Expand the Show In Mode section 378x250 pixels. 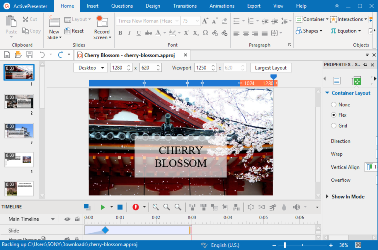point(327,196)
